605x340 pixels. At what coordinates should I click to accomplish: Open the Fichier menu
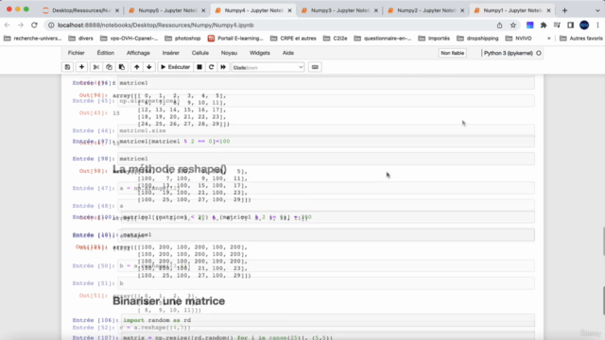pyautogui.click(x=76, y=53)
